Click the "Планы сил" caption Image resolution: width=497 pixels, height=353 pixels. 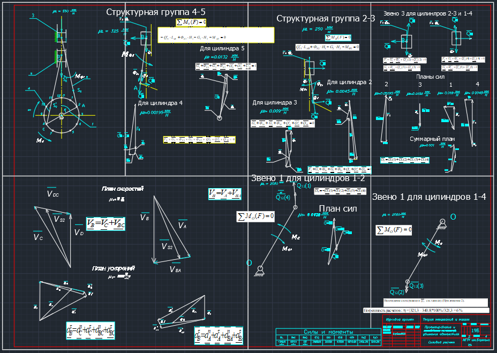[430, 77]
